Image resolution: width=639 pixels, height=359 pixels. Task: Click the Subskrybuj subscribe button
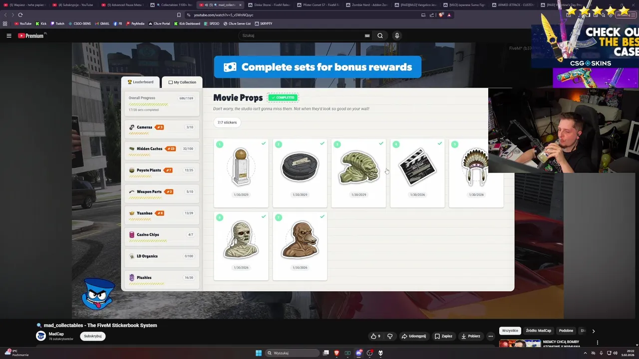click(x=92, y=336)
